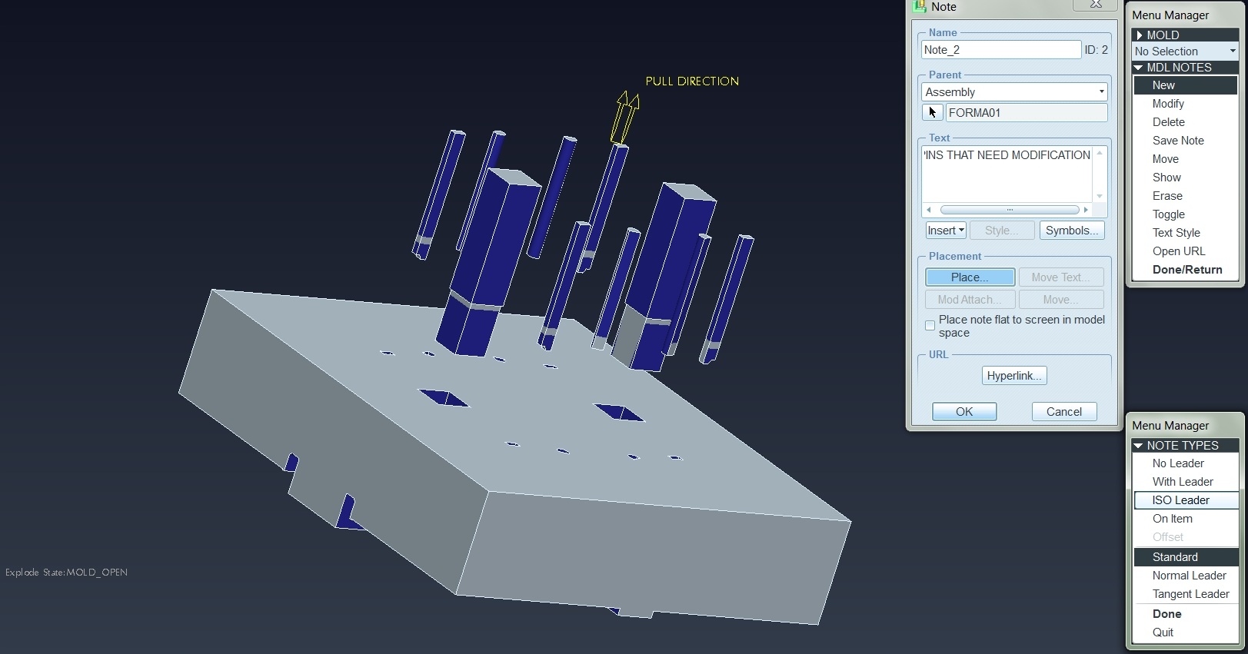The image size is (1248, 654).
Task: Click the Name field containing Note_2
Action: click(1000, 50)
